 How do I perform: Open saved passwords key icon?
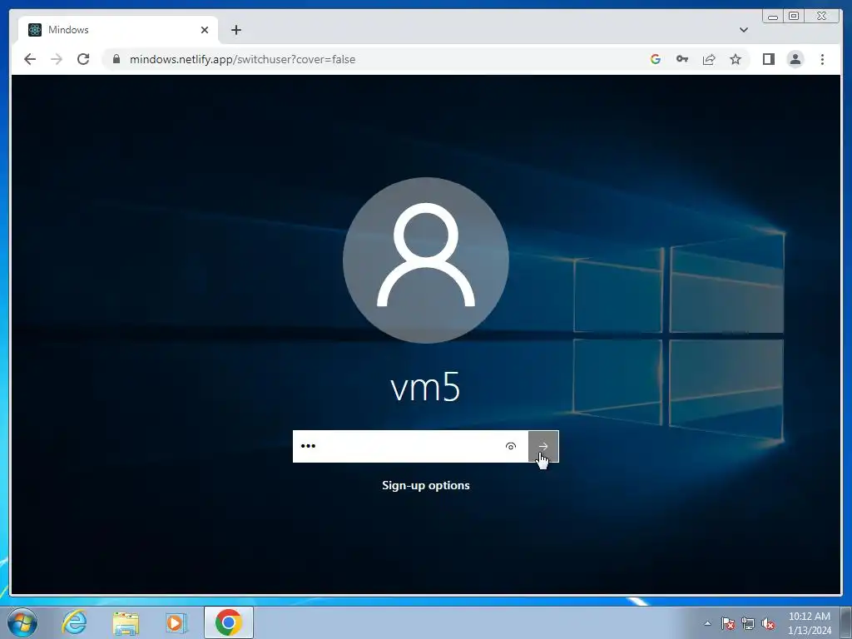pyautogui.click(x=682, y=59)
